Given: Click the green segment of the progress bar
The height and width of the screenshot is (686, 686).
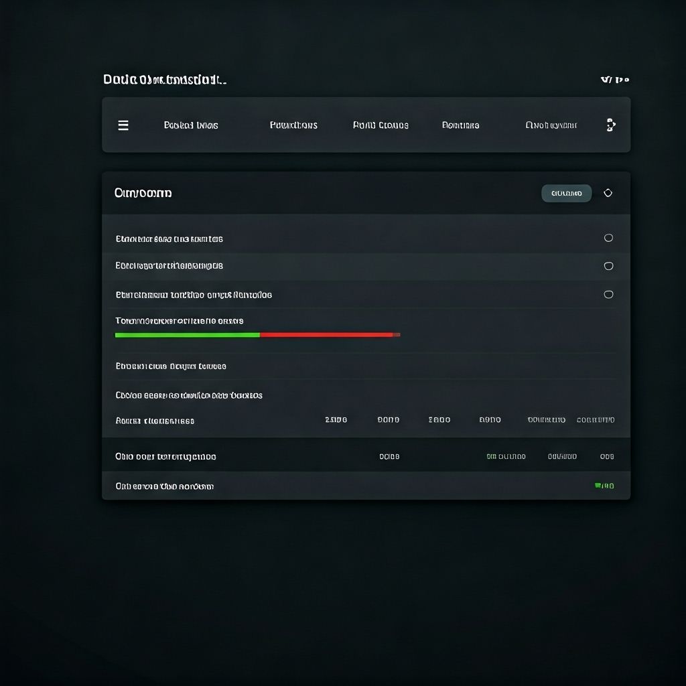Looking at the screenshot, I should 188,334.
